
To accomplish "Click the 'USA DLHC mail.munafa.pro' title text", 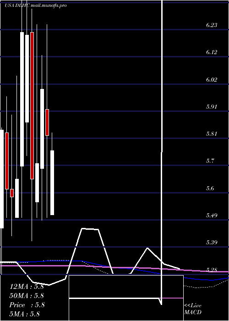I will point(36,6).
